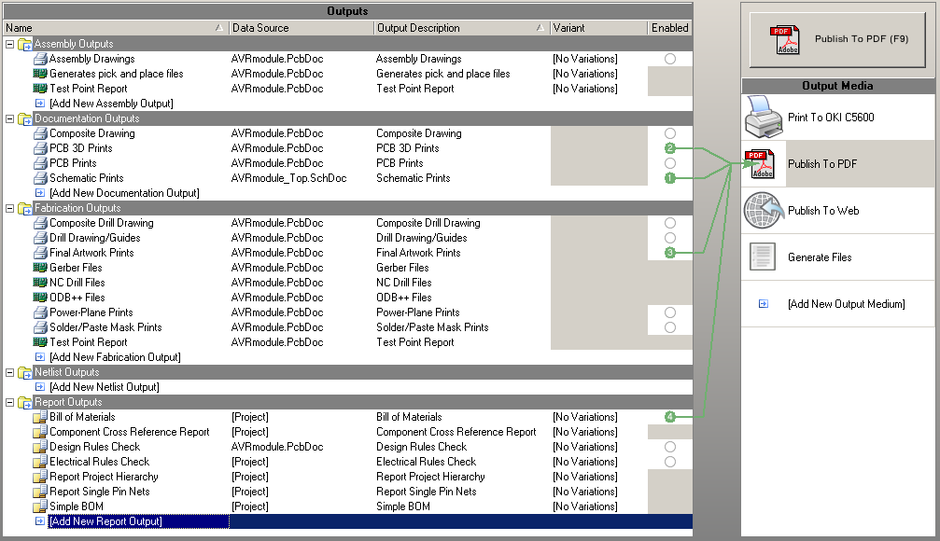Click the Report Single Pin Nets icon
Image resolution: width=940 pixels, height=541 pixels.
tap(40, 492)
